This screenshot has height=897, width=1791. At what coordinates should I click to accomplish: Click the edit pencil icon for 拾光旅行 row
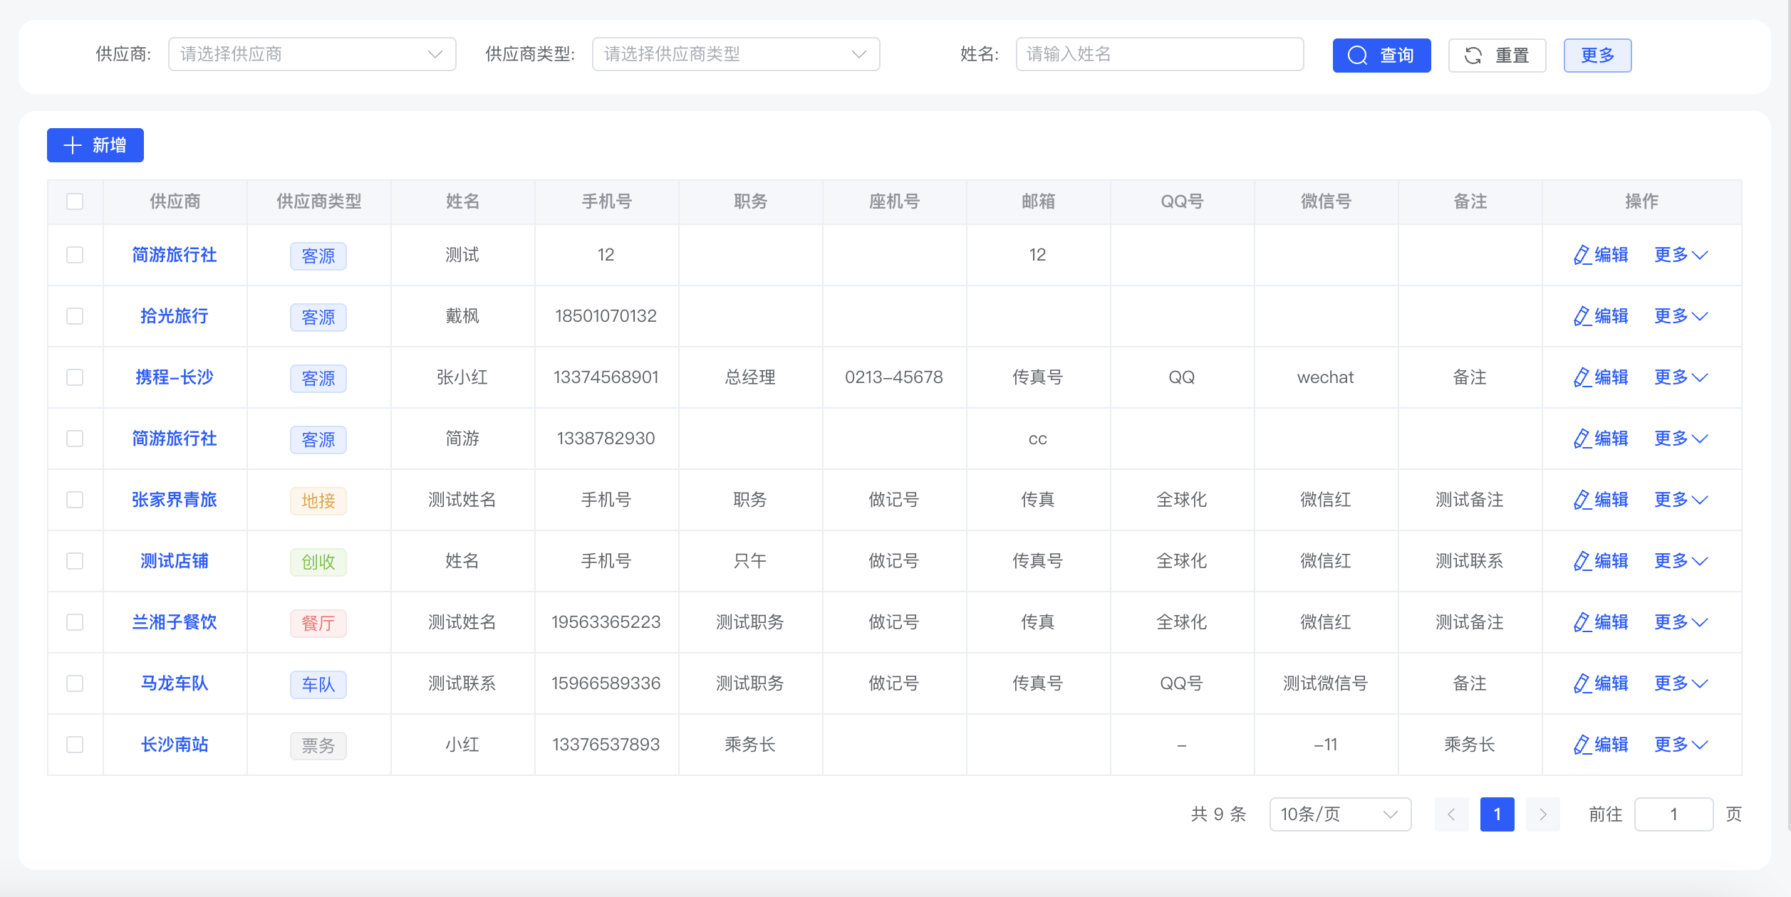[1582, 316]
